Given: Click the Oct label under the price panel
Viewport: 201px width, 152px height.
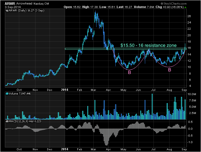Looking at the screenshot, I should 19,90.
